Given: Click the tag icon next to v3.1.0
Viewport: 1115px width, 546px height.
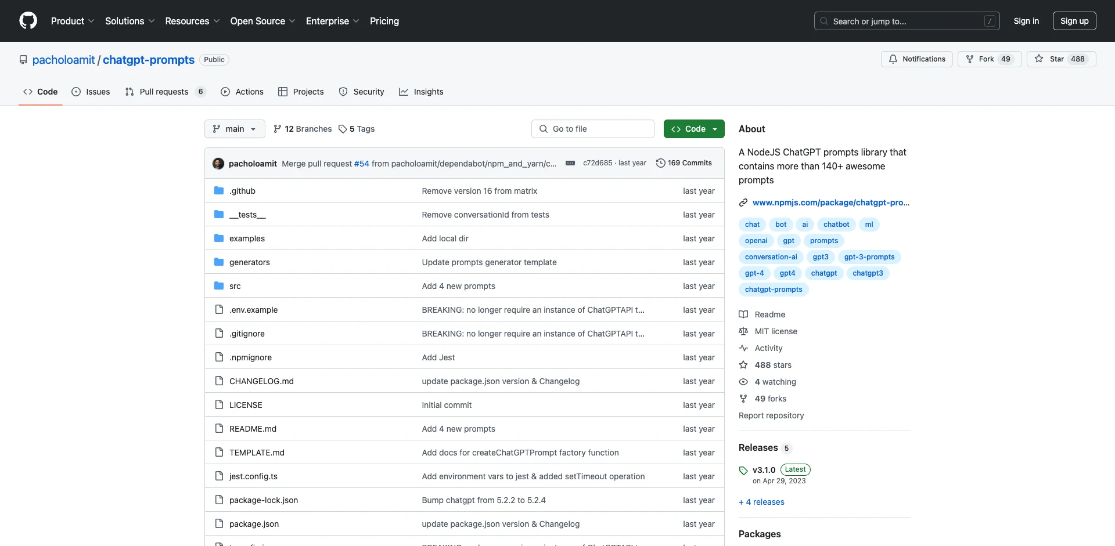Looking at the screenshot, I should coord(743,471).
